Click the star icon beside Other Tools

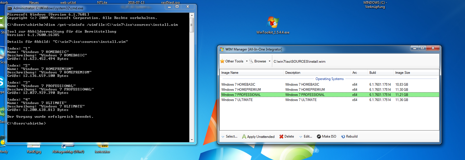tap(222, 61)
